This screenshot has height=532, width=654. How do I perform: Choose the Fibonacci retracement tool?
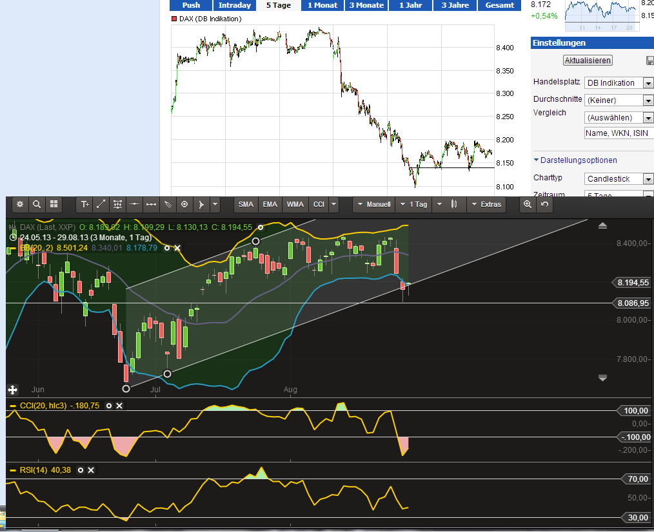click(117, 204)
